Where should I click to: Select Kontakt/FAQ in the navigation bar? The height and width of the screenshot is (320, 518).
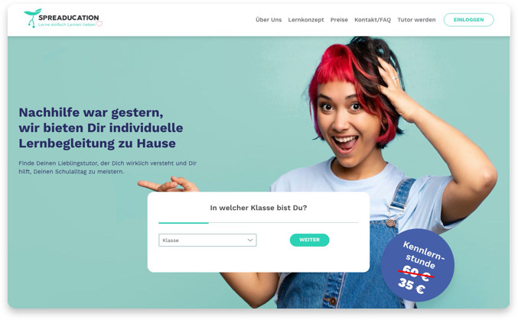pyautogui.click(x=373, y=20)
